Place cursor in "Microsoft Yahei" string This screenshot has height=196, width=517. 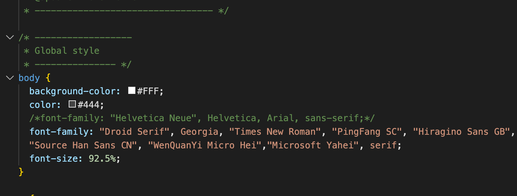tap(313, 145)
